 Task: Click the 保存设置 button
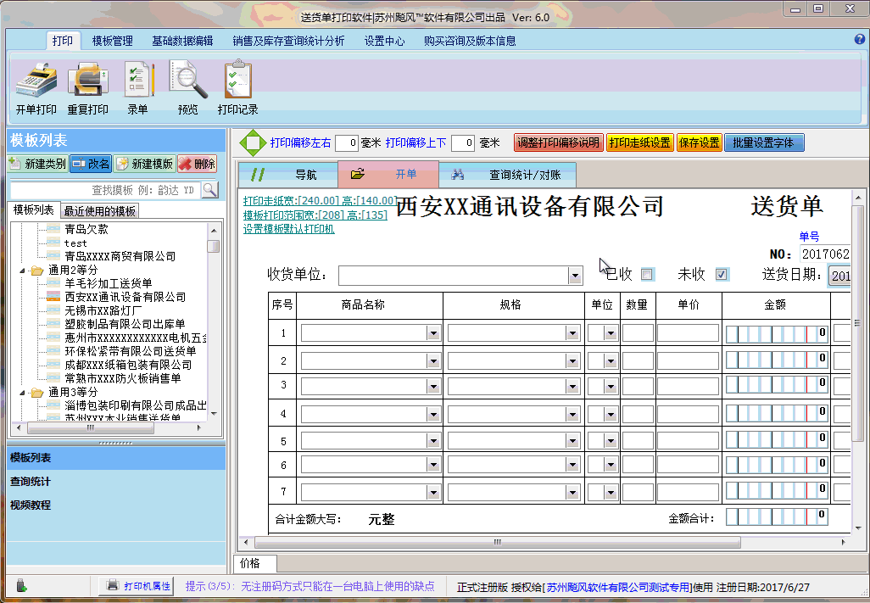pos(699,142)
